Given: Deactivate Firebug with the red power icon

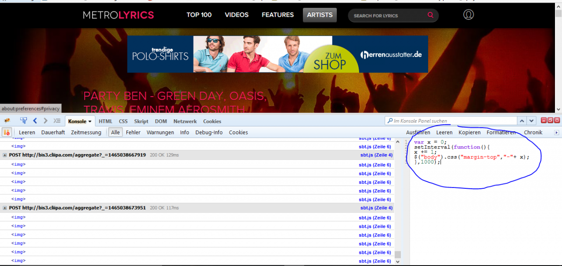Looking at the screenshot, I should (557, 120).
